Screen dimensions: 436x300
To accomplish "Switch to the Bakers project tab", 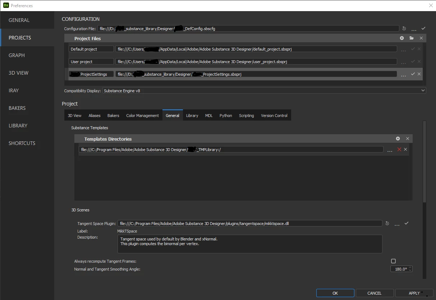I will 113,116.
